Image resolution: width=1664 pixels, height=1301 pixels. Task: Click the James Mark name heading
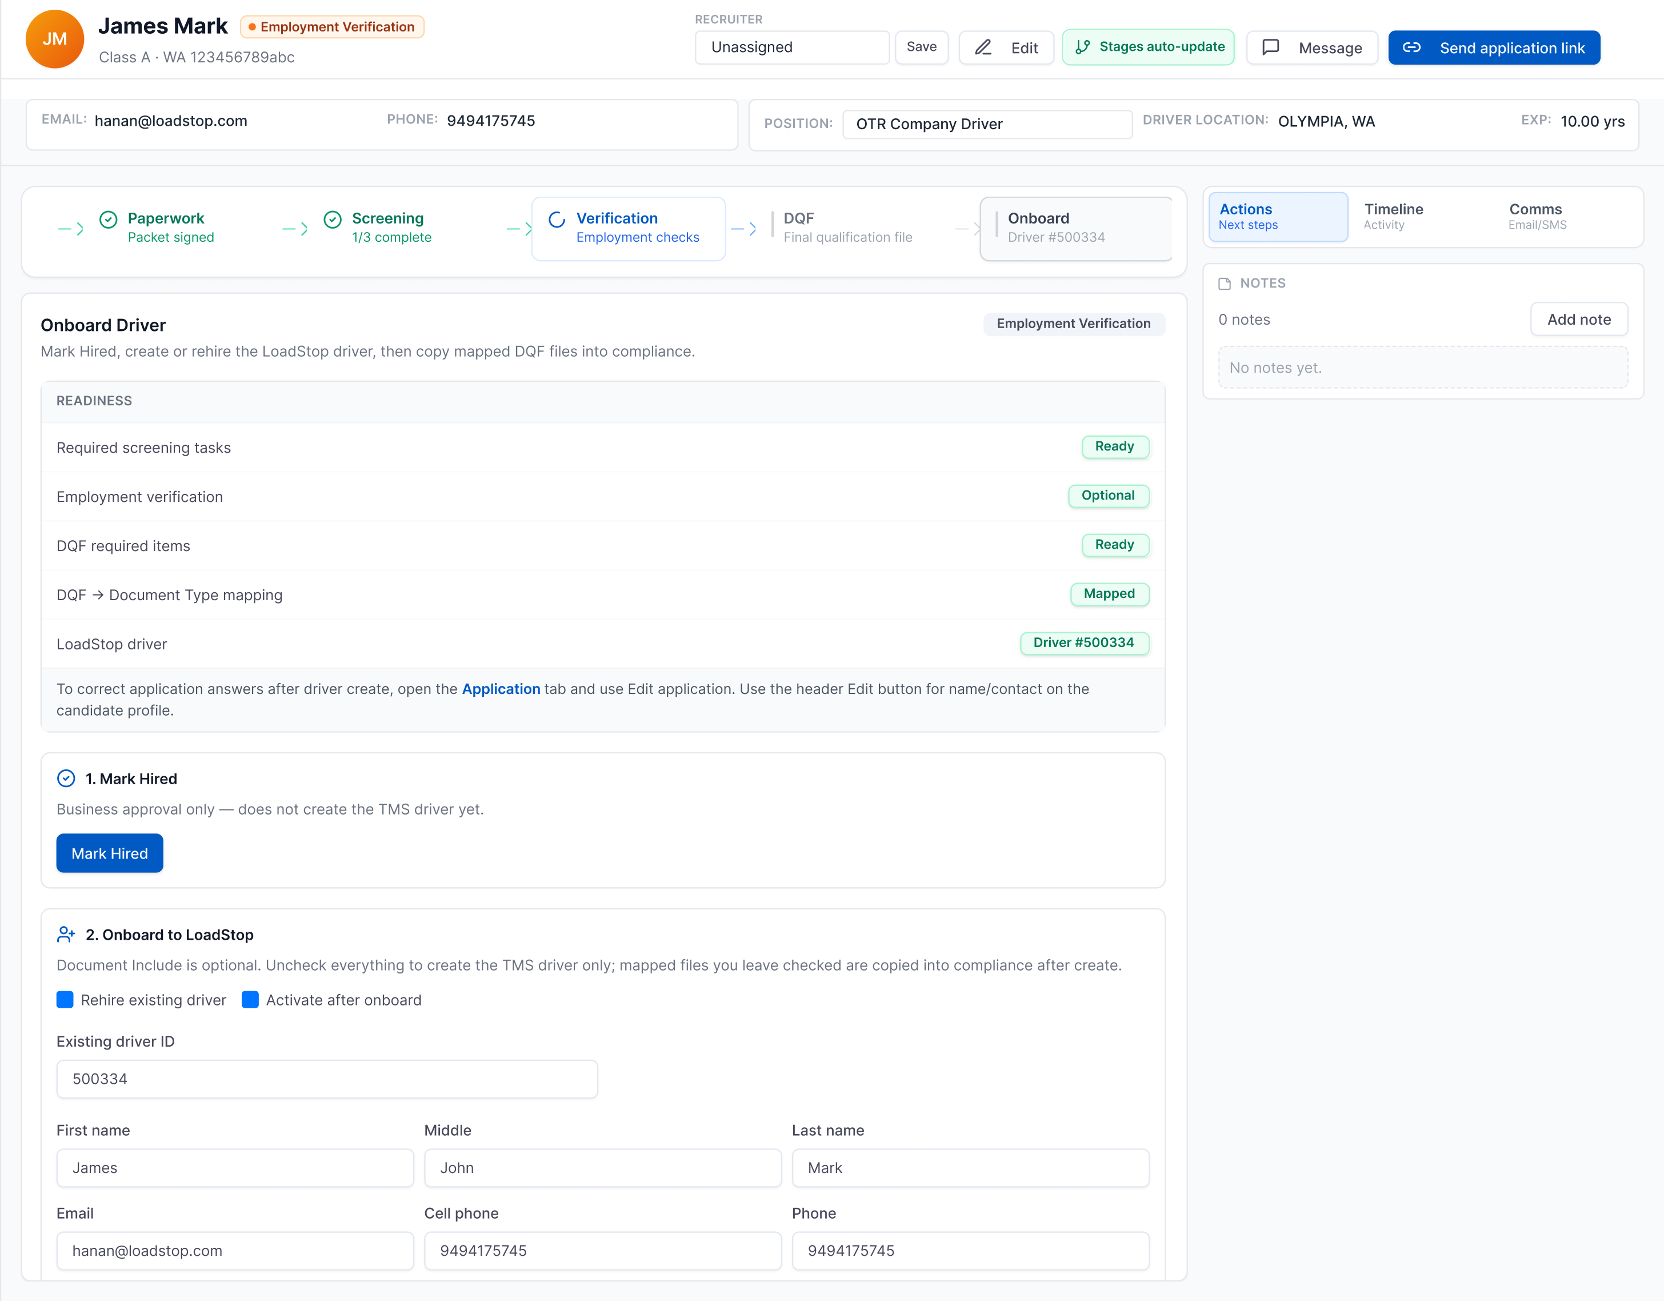[x=163, y=26]
